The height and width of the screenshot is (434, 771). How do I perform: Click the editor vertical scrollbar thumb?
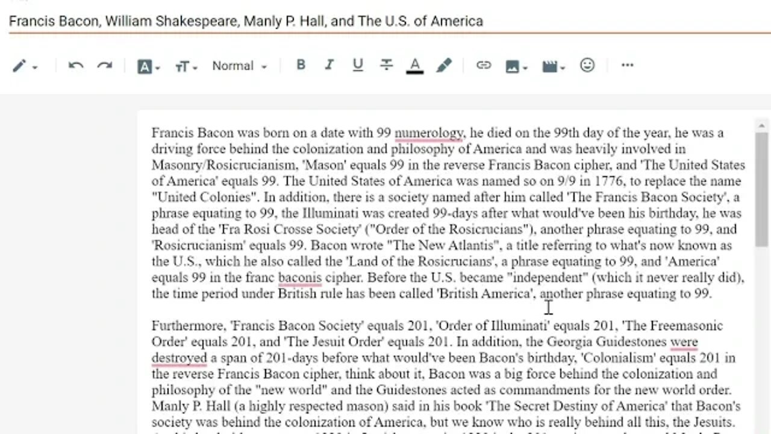coord(761,189)
